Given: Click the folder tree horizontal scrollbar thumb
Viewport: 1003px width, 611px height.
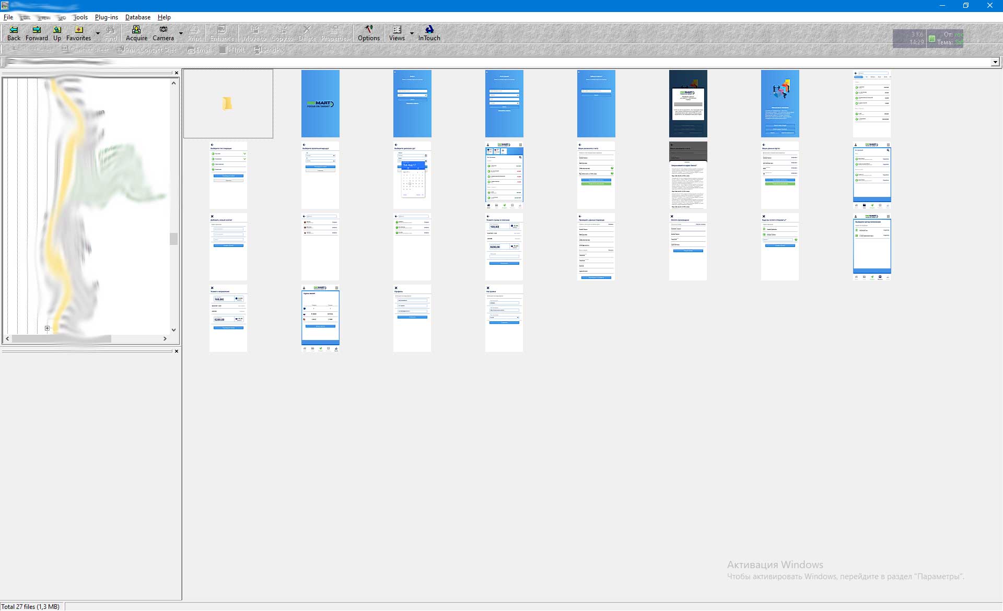Looking at the screenshot, I should [x=62, y=339].
